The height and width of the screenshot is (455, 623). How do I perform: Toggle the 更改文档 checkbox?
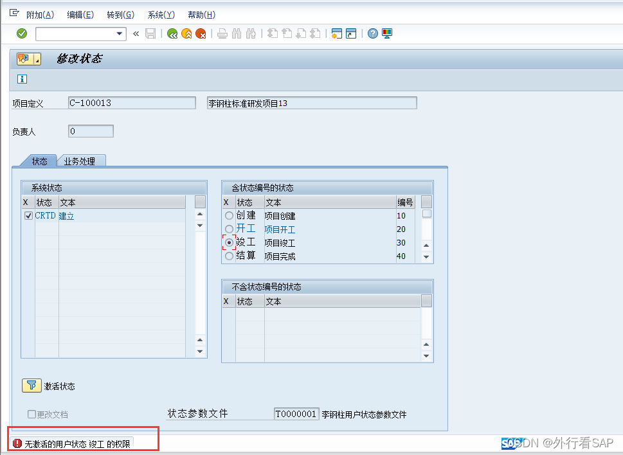32,414
